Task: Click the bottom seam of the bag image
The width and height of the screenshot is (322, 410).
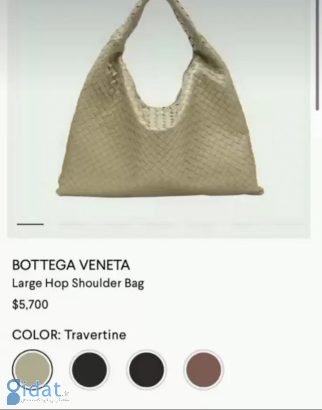Action: pyautogui.click(x=160, y=192)
